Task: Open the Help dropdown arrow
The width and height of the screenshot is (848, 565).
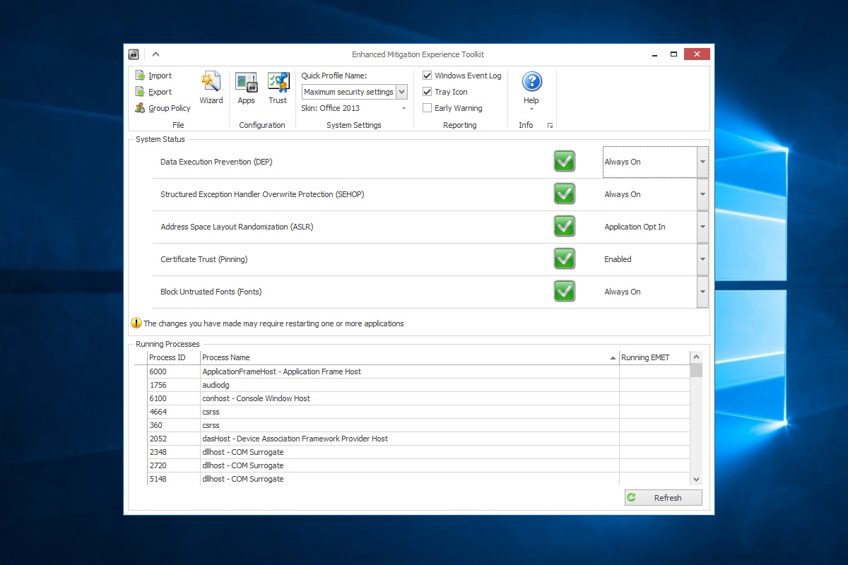Action: tap(531, 109)
